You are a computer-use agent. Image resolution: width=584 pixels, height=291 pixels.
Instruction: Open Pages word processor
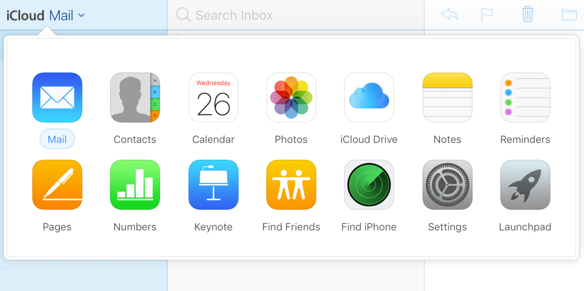click(57, 184)
